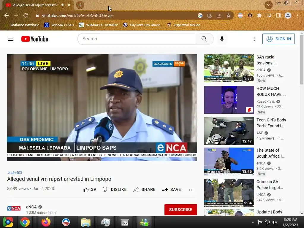The height and width of the screenshot is (228, 304).
Task: Open Teen Girl's Body Parts Found title
Action: tap(271, 123)
